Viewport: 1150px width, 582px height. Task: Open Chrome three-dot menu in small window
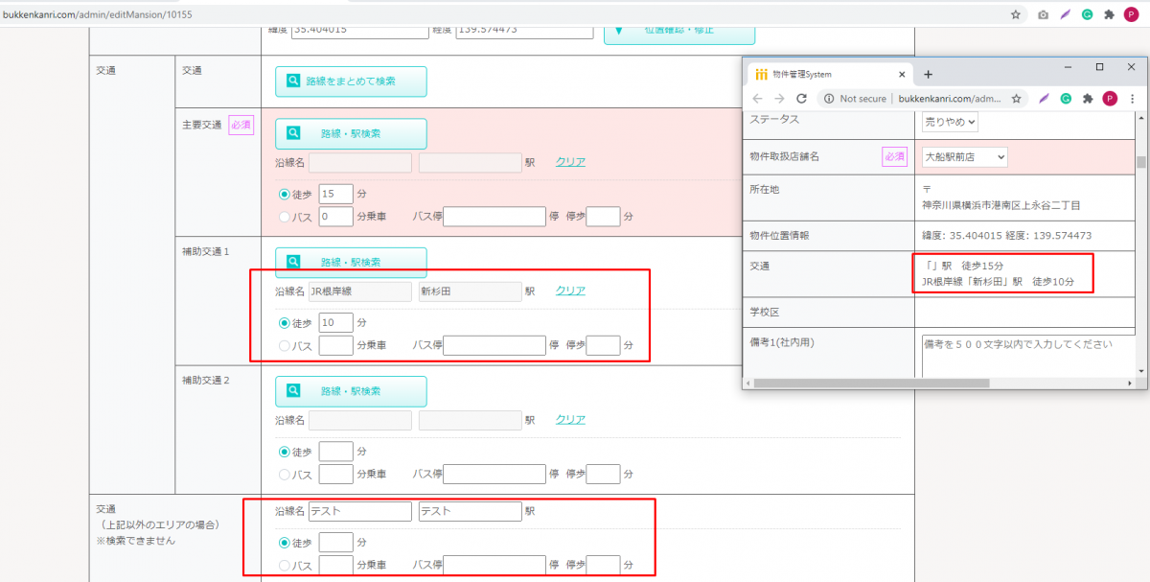click(1133, 99)
